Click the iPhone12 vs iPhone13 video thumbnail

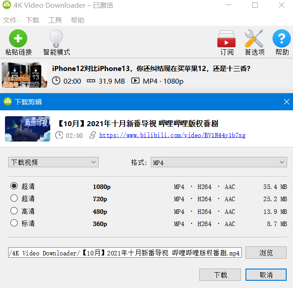tap(24, 75)
